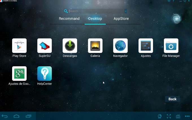Open the File Manager app
192x120 pixels.
point(171,46)
